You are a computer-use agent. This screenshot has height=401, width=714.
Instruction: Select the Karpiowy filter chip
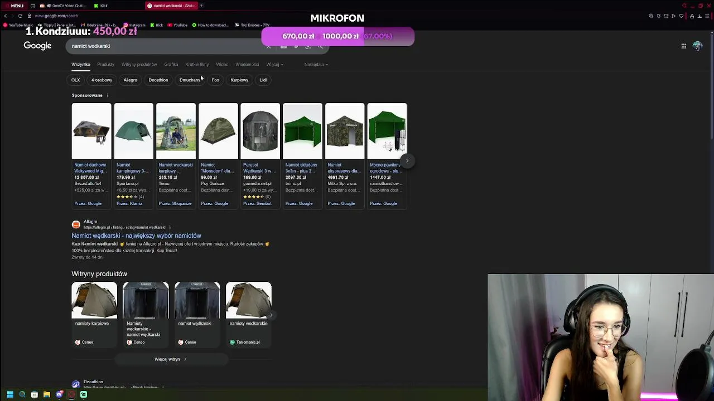pos(239,80)
